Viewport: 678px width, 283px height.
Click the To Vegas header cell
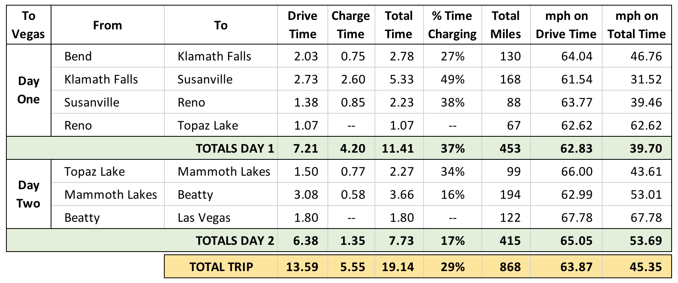pyautogui.click(x=29, y=25)
